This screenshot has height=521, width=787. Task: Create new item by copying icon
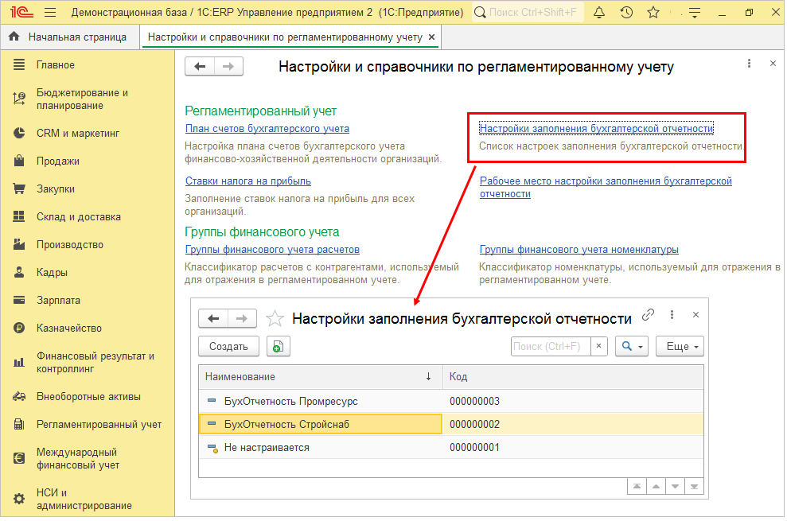[278, 346]
